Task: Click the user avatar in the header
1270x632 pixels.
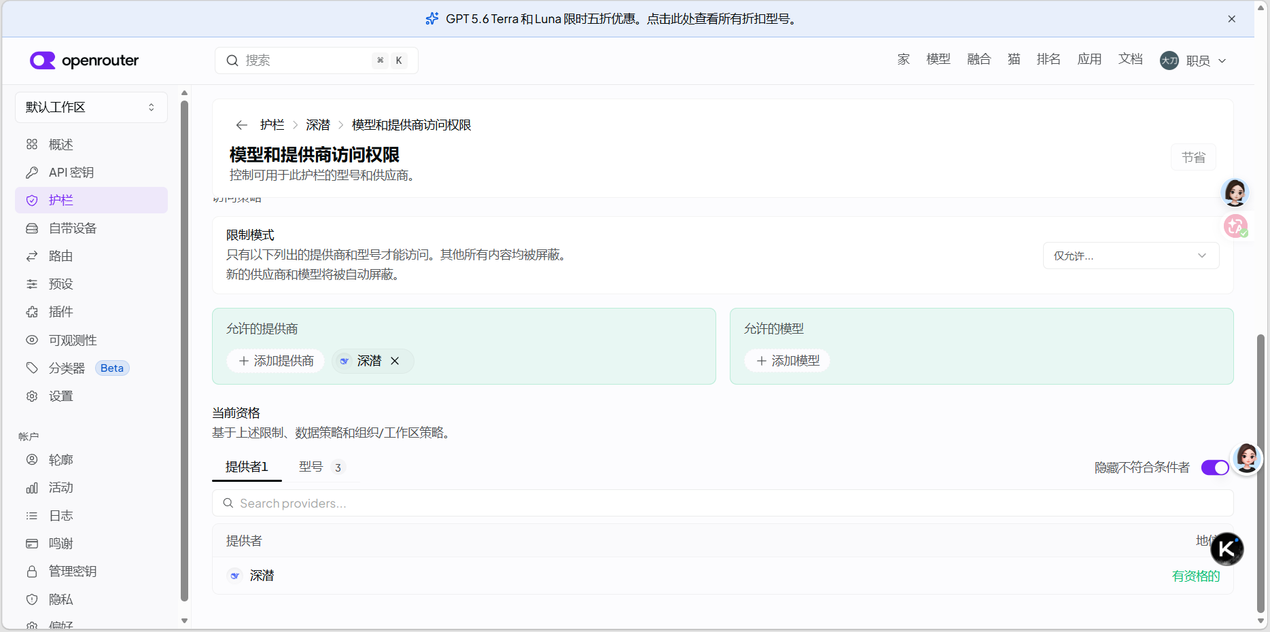Action: tap(1169, 60)
